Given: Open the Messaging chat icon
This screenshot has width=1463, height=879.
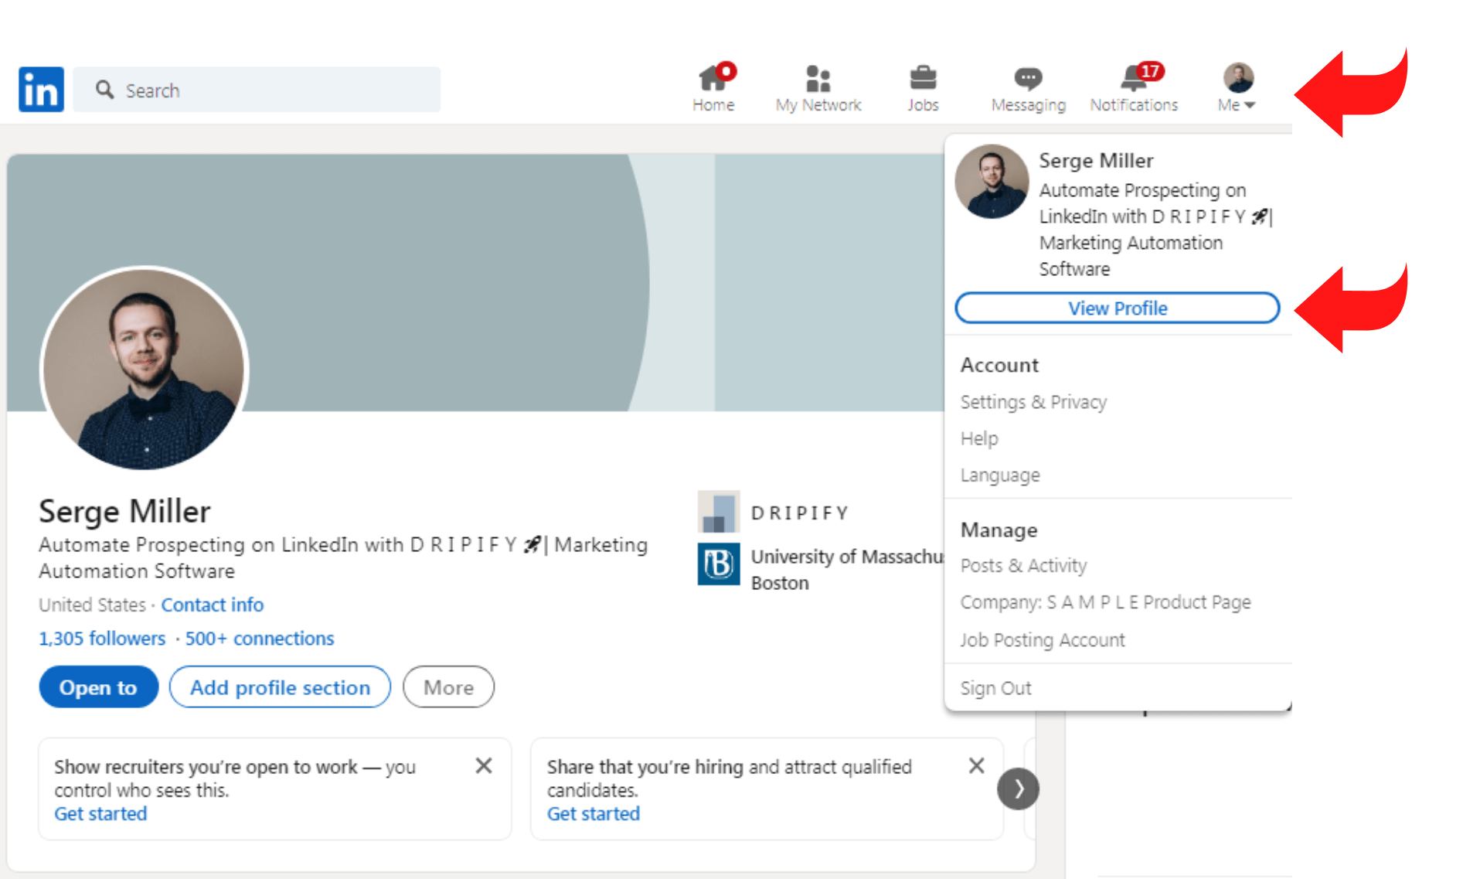Looking at the screenshot, I should click(x=1028, y=80).
